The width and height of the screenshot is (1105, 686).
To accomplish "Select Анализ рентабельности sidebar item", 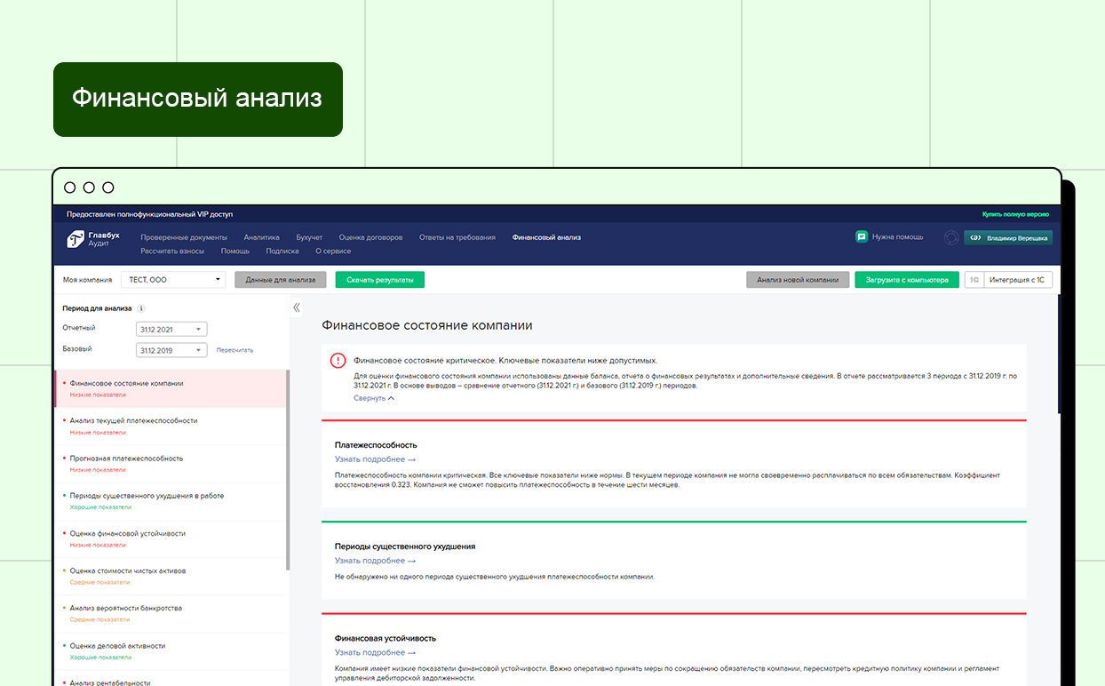I will tap(171, 679).
